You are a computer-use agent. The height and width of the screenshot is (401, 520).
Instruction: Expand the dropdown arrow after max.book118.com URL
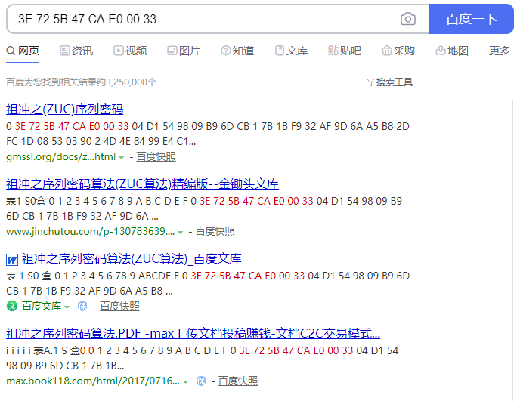click(x=186, y=382)
